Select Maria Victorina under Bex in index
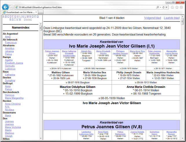The width and height of the screenshot is (186, 142). pyautogui.click(x=13, y=127)
